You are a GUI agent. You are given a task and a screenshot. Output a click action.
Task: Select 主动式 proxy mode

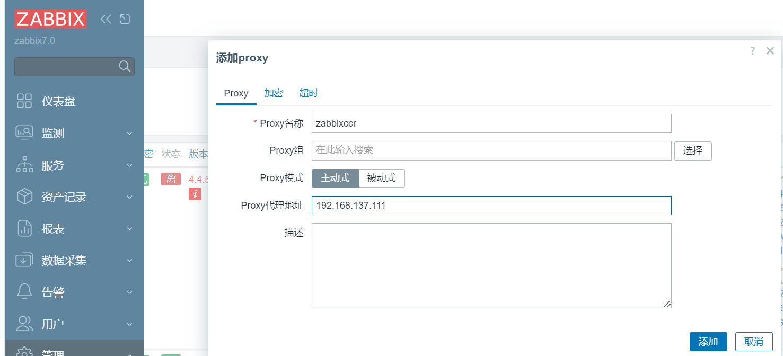click(335, 178)
